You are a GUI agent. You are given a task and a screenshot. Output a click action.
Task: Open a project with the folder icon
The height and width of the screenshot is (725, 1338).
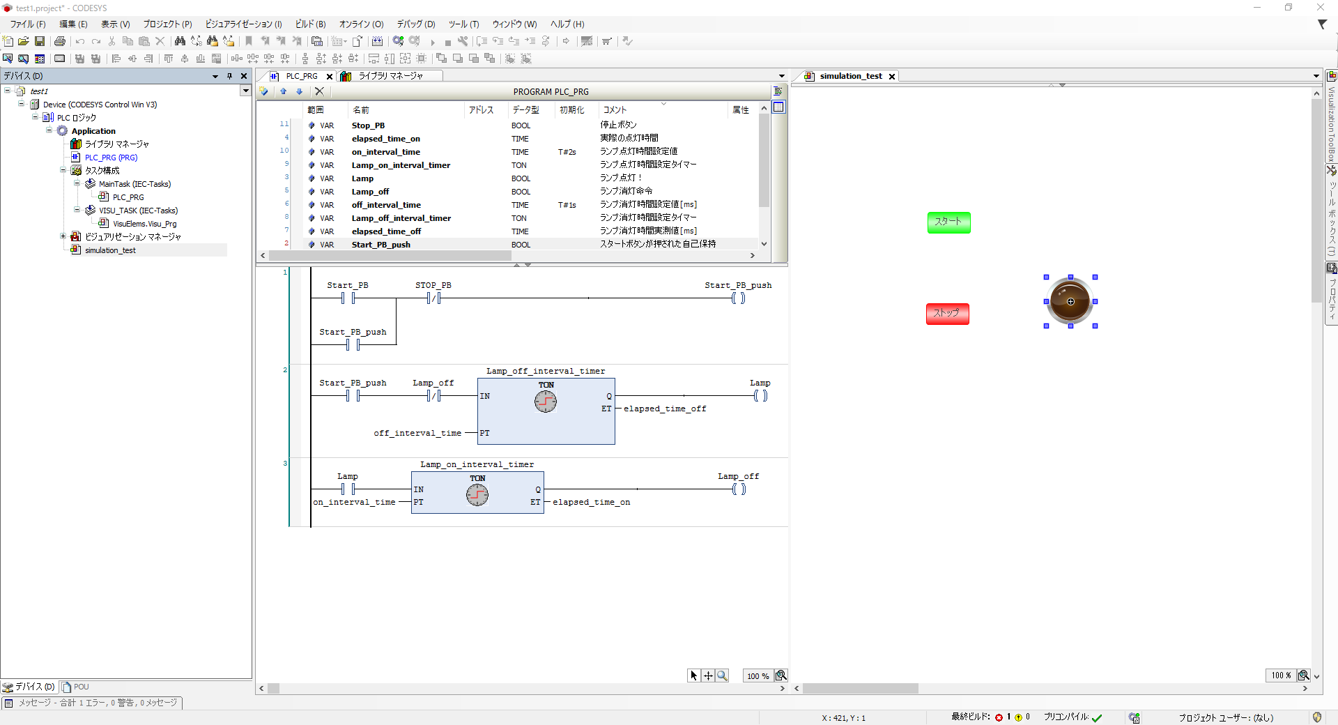(x=24, y=41)
